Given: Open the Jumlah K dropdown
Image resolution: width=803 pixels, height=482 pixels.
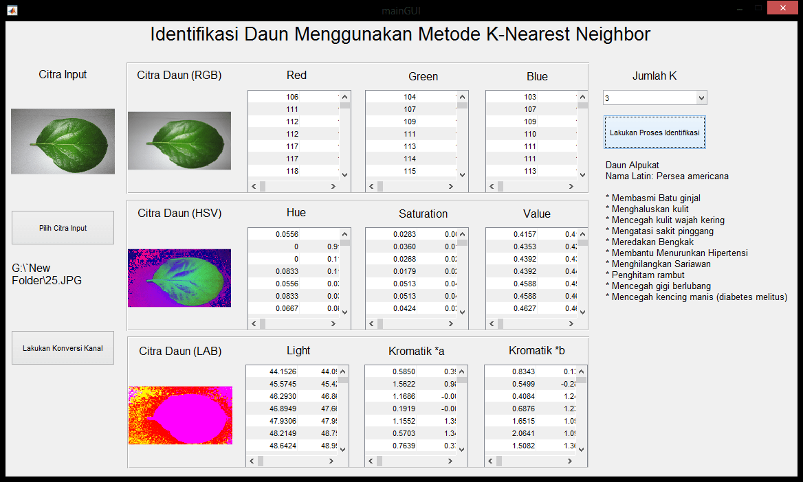Looking at the screenshot, I should coord(701,98).
